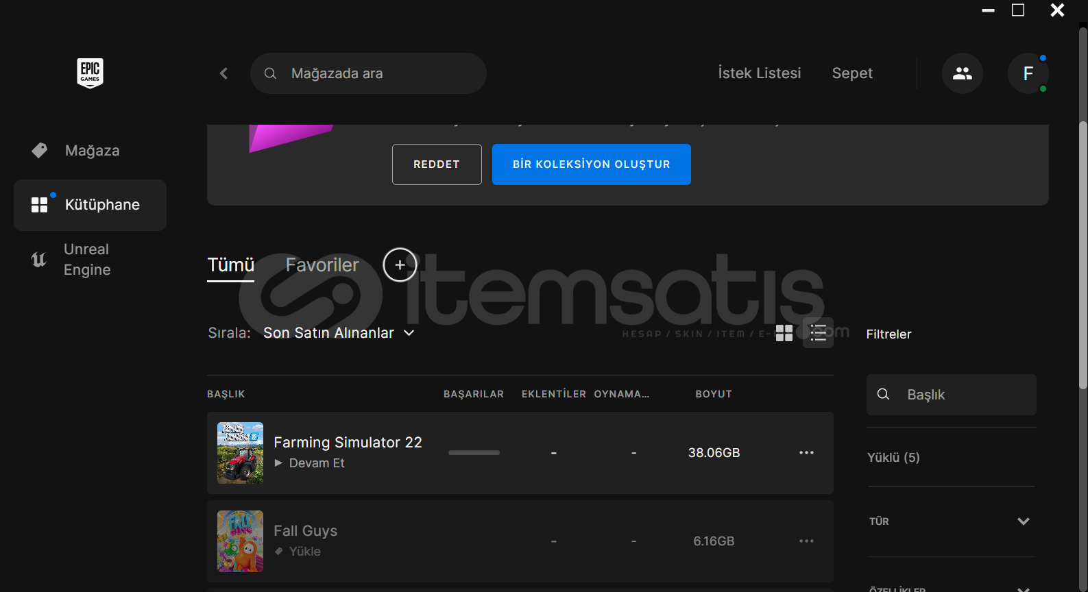This screenshot has height=592, width=1088.
Task: Open options menu for Fall Guys
Action: (x=806, y=541)
